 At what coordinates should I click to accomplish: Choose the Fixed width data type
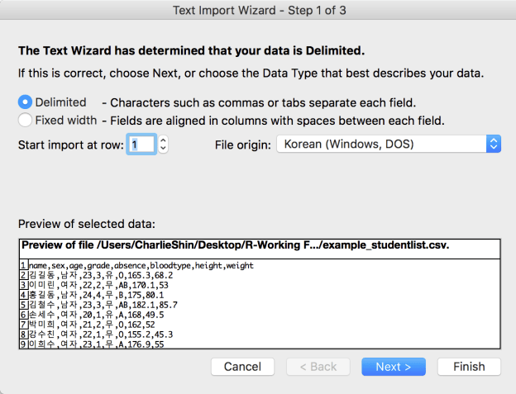(25, 121)
